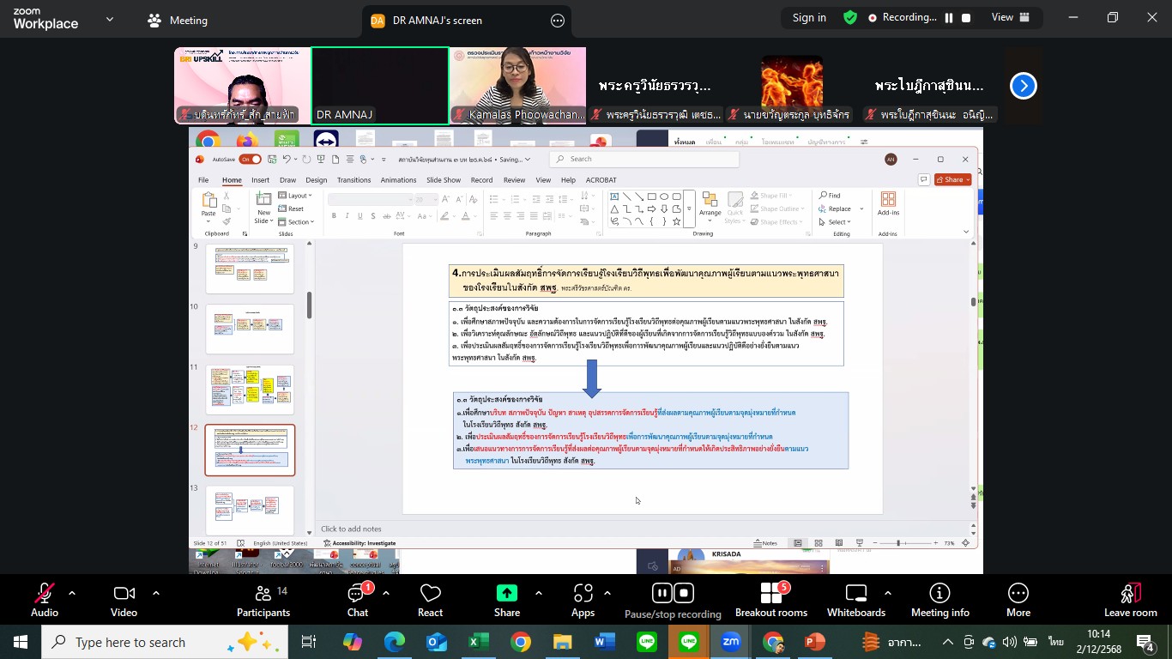Stop the recording in the bottom toolbar
1172x659 pixels.
[x=684, y=593]
